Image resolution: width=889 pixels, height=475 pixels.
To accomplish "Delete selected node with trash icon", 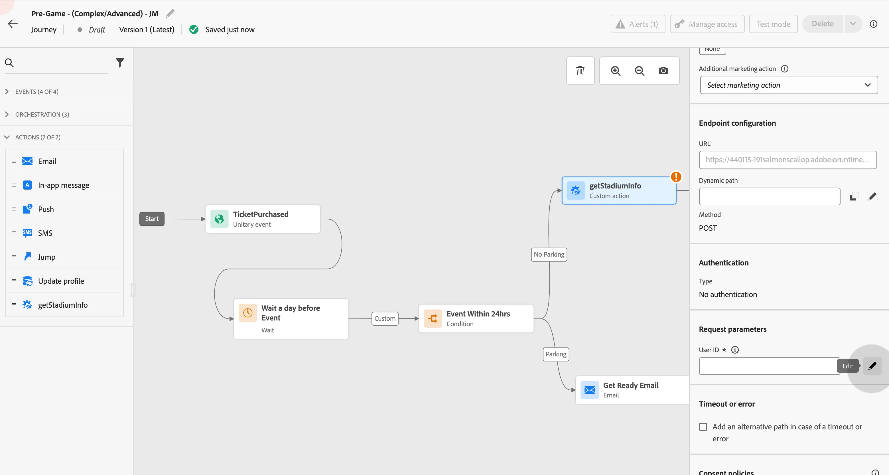I will [x=580, y=71].
